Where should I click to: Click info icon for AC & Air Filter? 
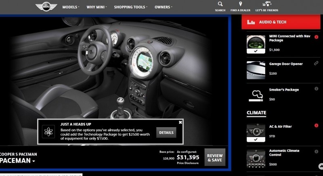pyautogui.click(x=317, y=126)
